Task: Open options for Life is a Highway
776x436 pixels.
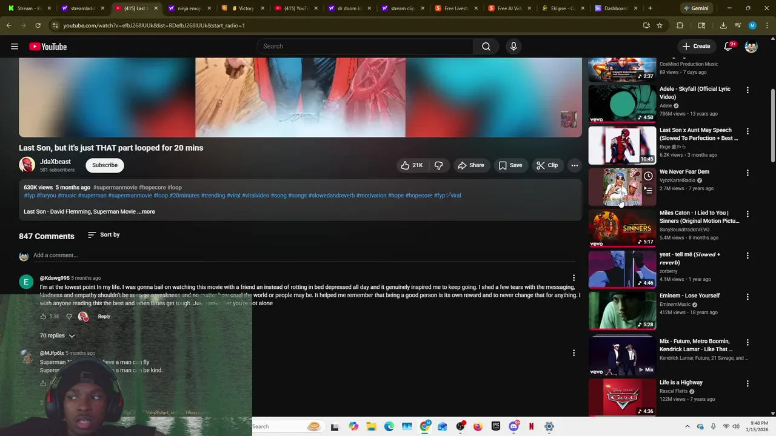Action: 748,384
